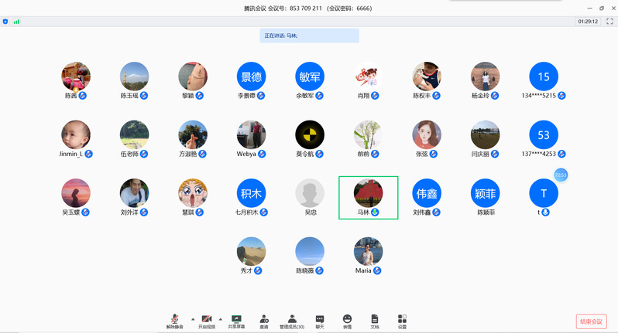Toggle fullscreen view icon at top right
This screenshot has width=618, height=333.
(x=608, y=22)
